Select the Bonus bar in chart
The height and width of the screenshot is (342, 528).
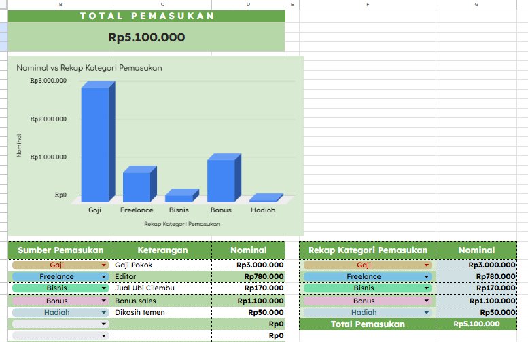pyautogui.click(x=224, y=178)
